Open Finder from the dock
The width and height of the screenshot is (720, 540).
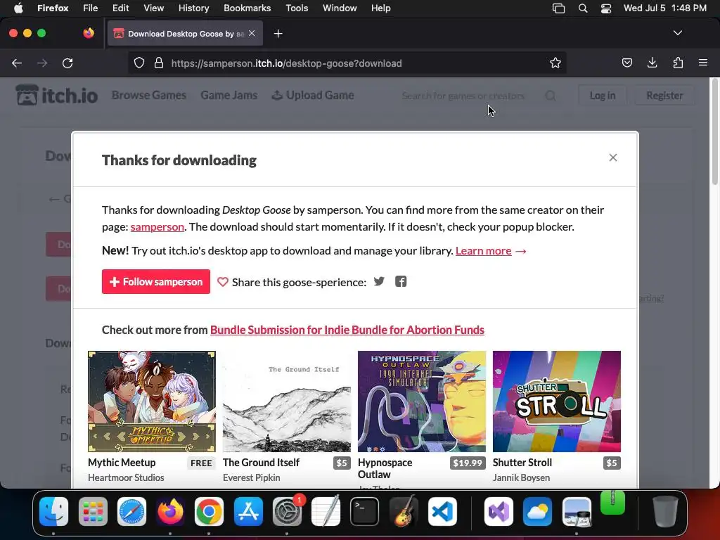53,511
